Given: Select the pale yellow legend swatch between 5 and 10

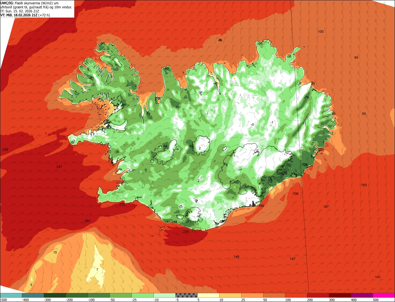Looking at the screenshot, I should point(208,295).
